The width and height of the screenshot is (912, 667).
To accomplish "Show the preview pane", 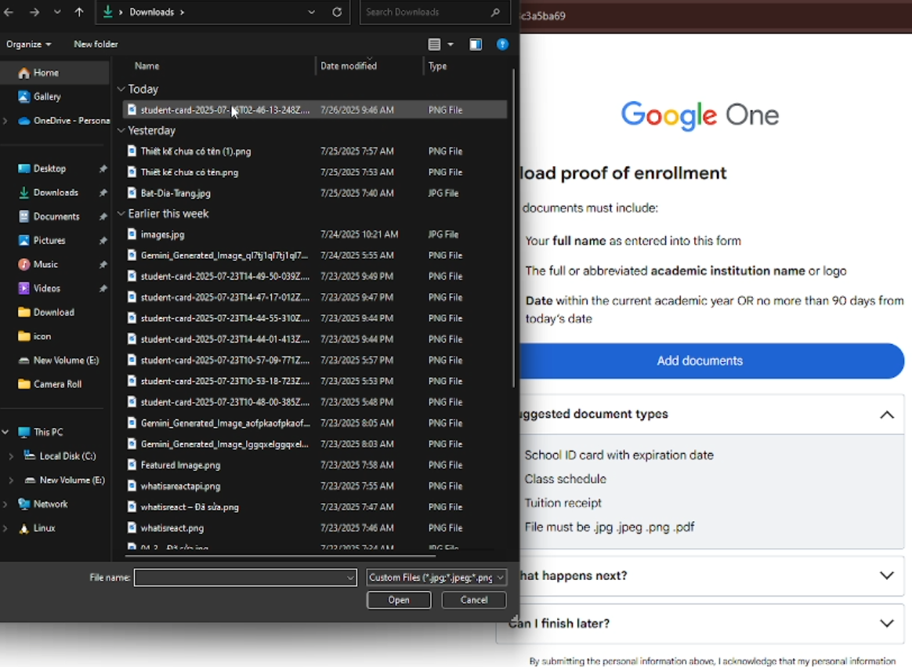I will (475, 44).
